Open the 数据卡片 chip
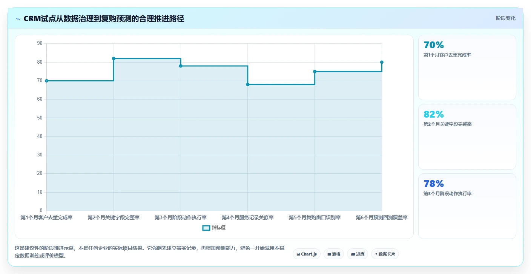Image resolution: width=531 pixels, height=274 pixels. [x=385, y=254]
